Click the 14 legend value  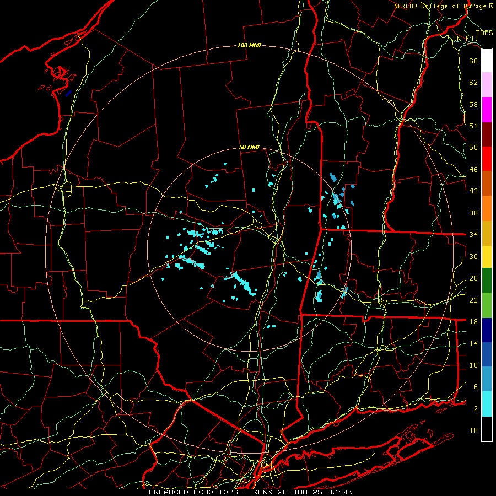click(x=473, y=343)
